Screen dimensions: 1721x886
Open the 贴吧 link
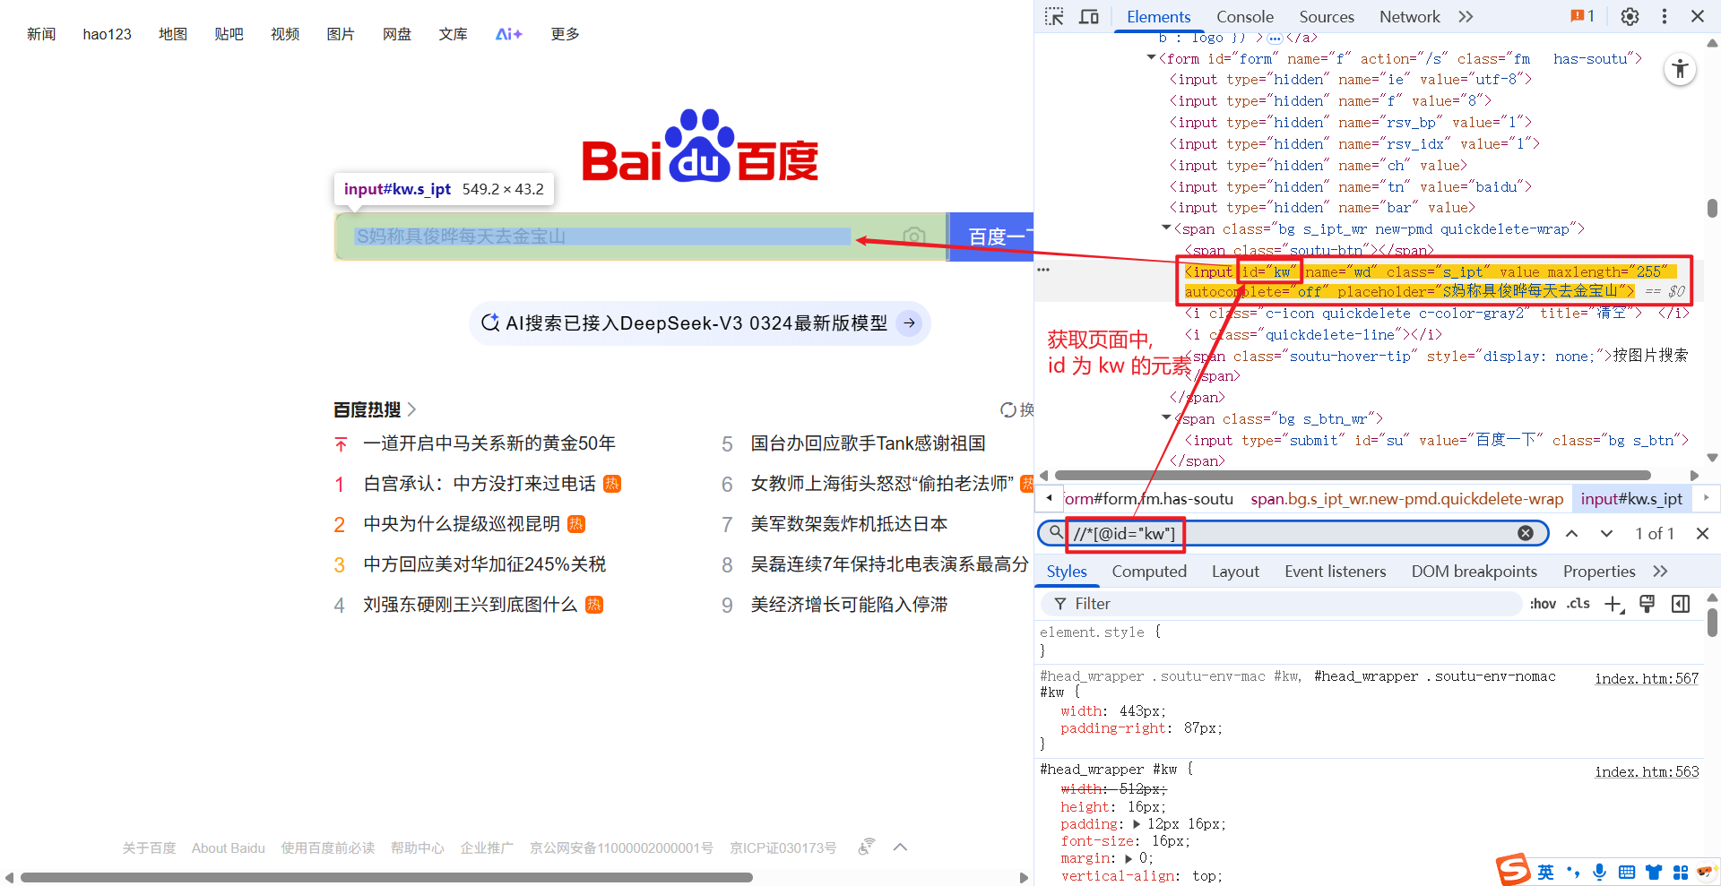click(x=229, y=34)
